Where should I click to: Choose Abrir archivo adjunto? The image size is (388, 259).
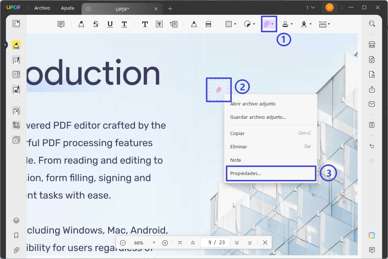253,104
